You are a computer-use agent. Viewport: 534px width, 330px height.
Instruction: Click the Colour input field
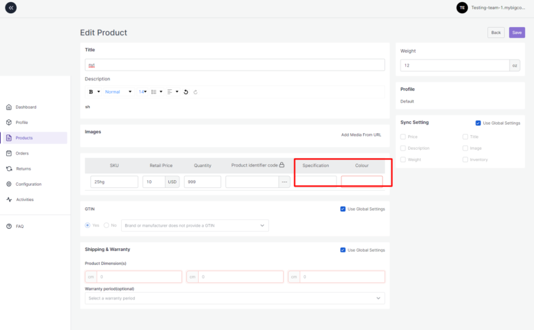click(362, 182)
